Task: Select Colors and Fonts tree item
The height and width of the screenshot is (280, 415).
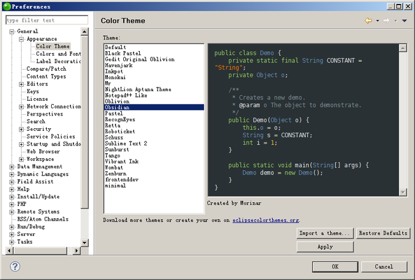Action: [58, 54]
